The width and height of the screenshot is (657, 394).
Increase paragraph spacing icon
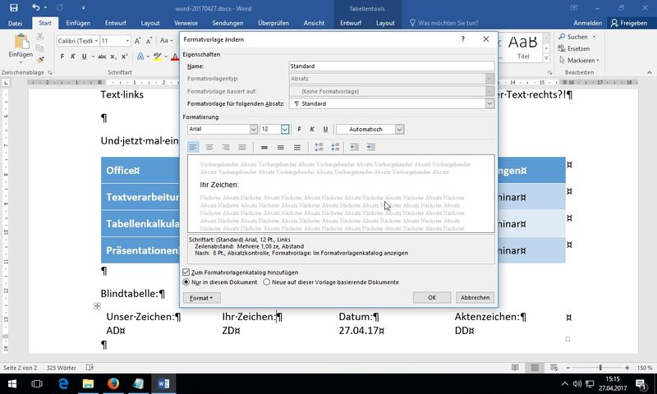[319, 147]
